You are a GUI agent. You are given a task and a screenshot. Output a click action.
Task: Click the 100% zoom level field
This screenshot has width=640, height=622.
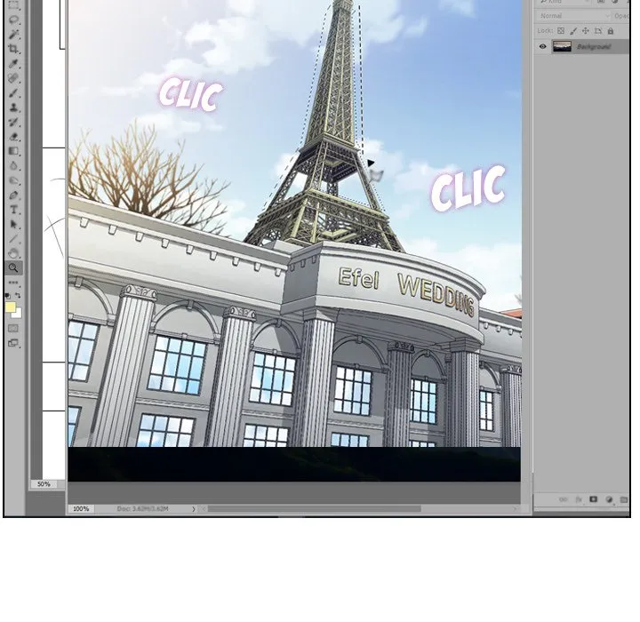click(x=81, y=509)
